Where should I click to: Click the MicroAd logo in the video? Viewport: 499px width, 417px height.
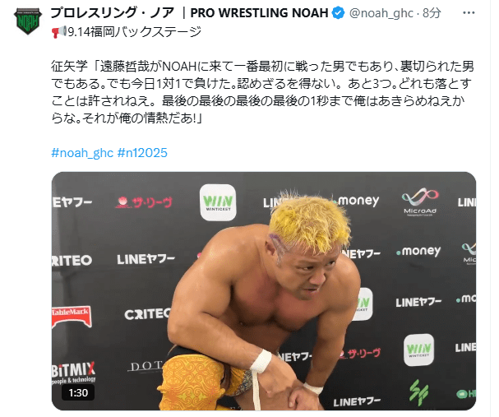pyautogui.click(x=420, y=202)
